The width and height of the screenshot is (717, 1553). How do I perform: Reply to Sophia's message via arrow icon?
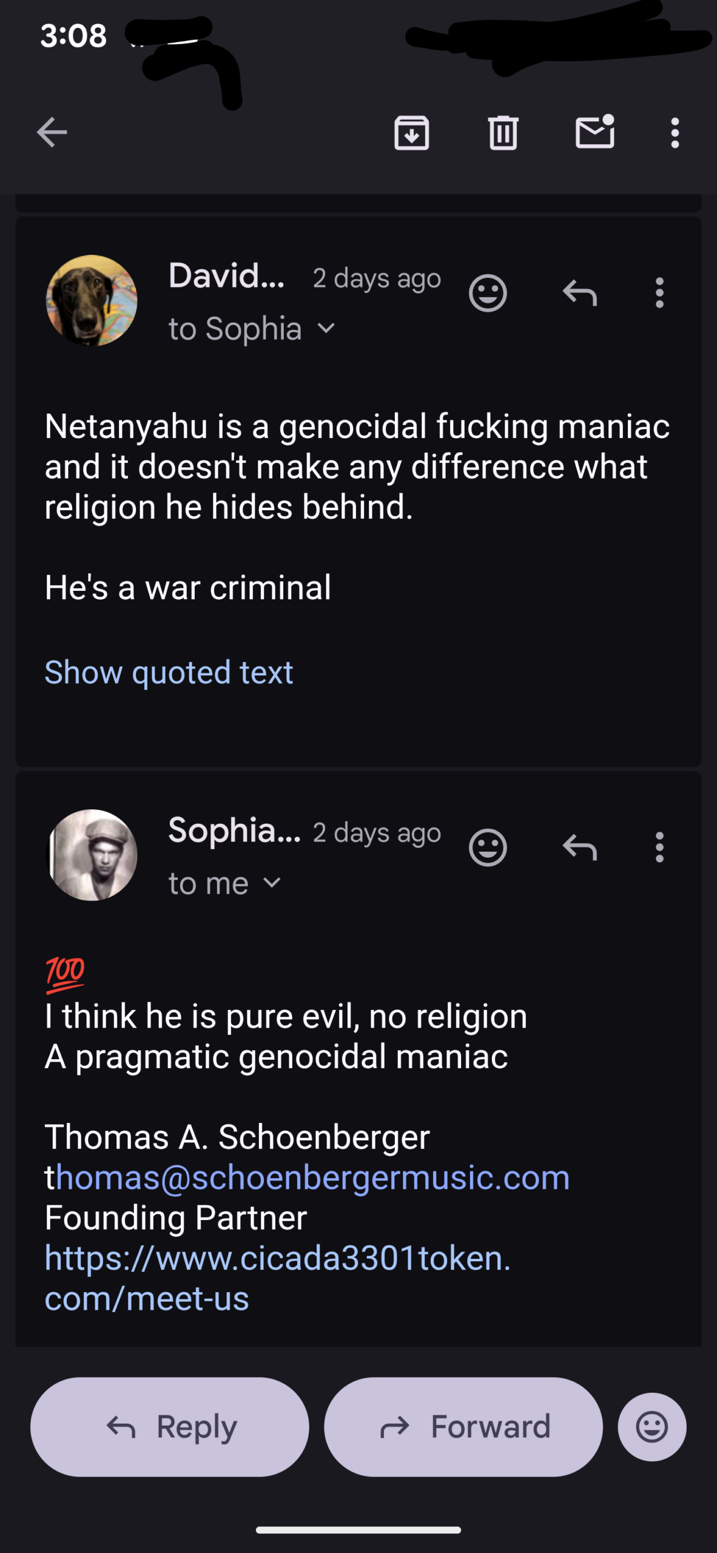pyautogui.click(x=579, y=847)
